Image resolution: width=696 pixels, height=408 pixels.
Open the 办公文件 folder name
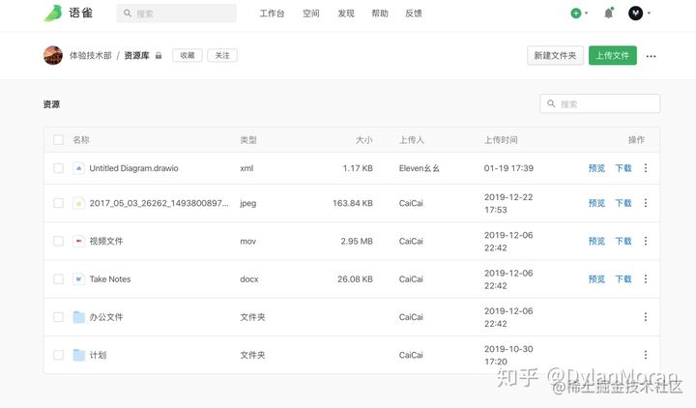106,317
